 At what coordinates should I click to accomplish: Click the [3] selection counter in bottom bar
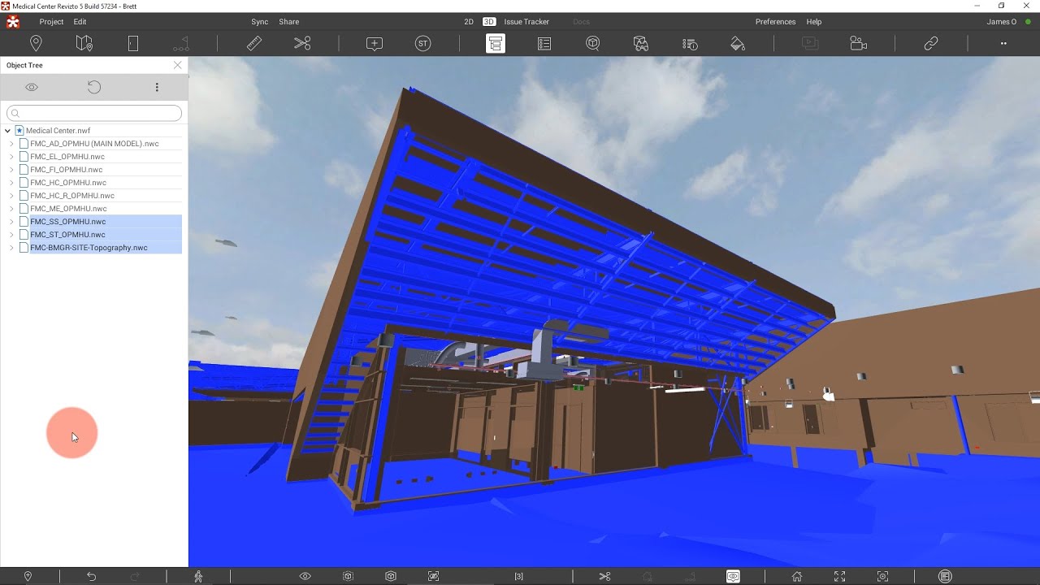[x=519, y=576]
